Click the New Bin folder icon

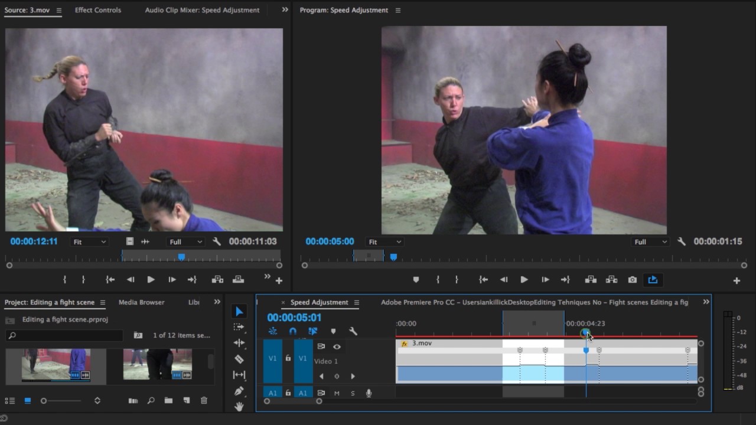coord(168,400)
